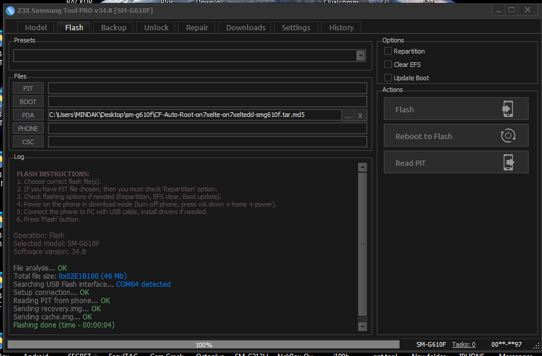Open the Presets dropdown arrow
Screen dimensions: 542x356
point(361,56)
